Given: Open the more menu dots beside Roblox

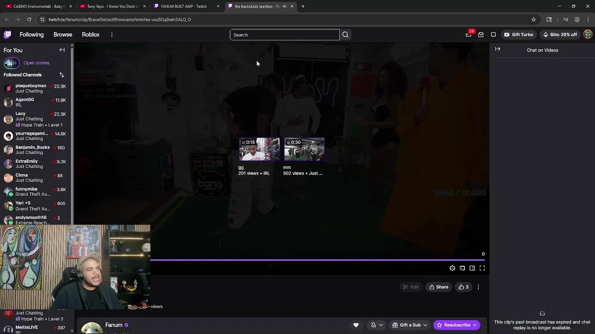Looking at the screenshot, I should click(x=112, y=35).
